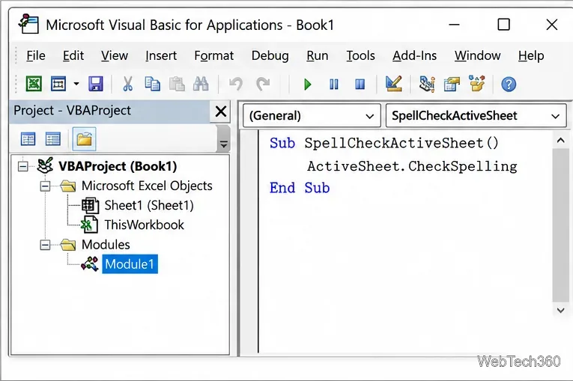Select Sheet1 (Sheet1) in project tree
The width and height of the screenshot is (573, 381).
[x=149, y=205]
